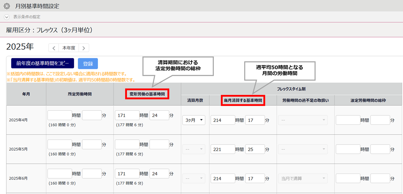
Task: Click 所定労働時間 hours field for 2025年4月
Action: (x=60, y=115)
